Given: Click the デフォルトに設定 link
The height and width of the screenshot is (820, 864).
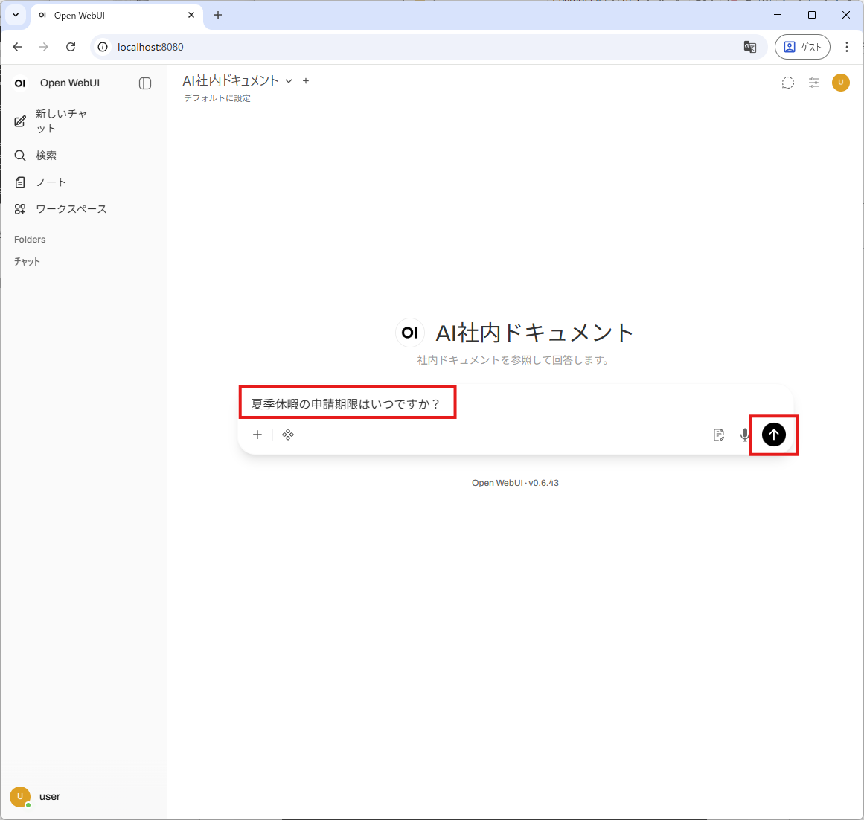Looking at the screenshot, I should click(217, 98).
